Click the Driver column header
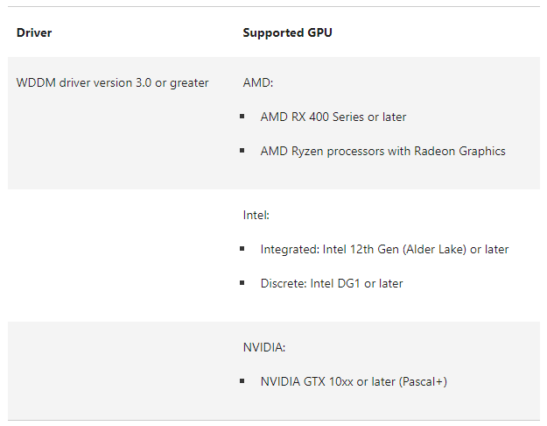547x426 pixels. tap(34, 32)
